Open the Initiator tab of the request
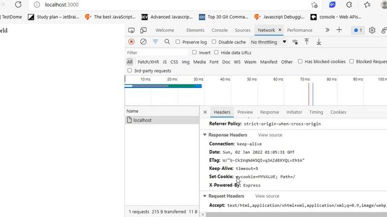387x217 pixels. tap(294, 112)
